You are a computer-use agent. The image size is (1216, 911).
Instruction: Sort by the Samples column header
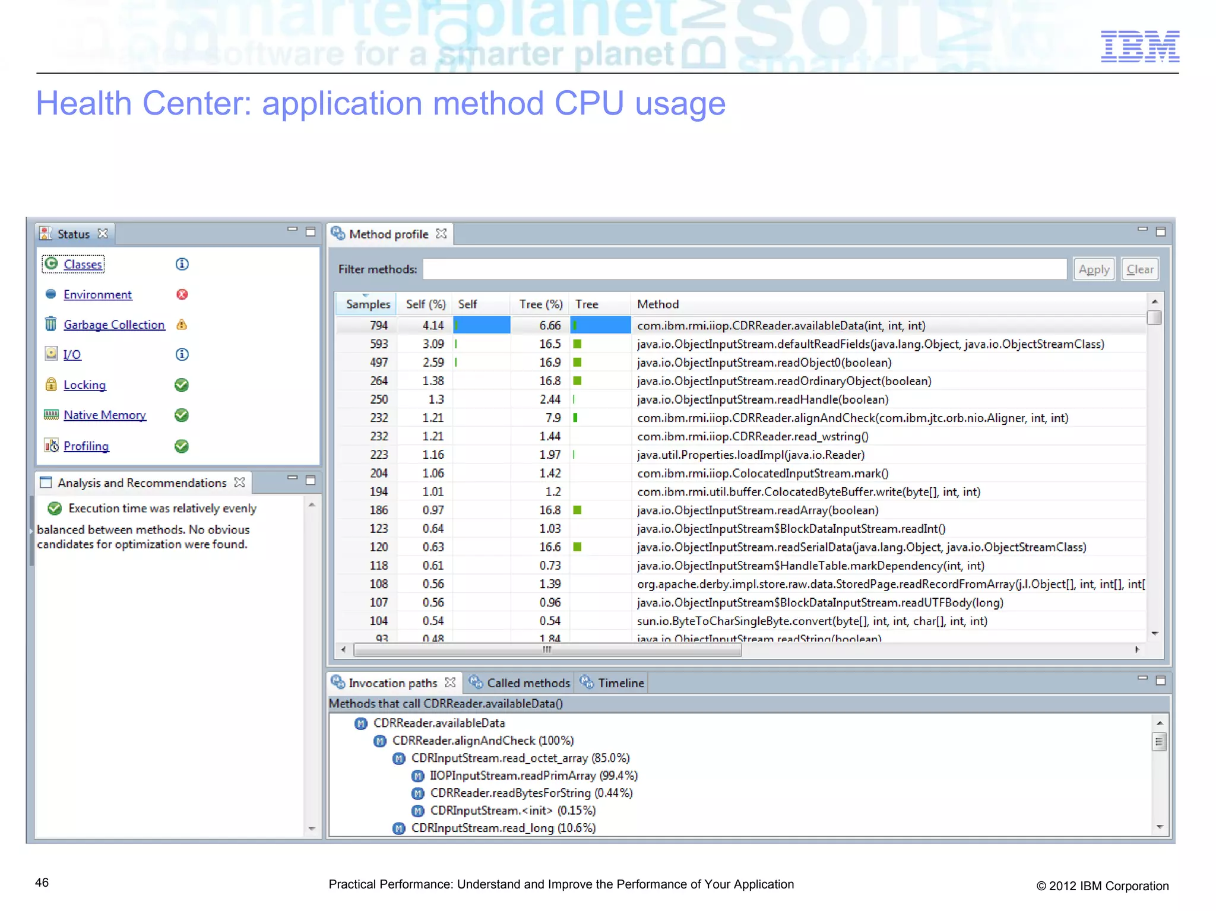pos(366,304)
